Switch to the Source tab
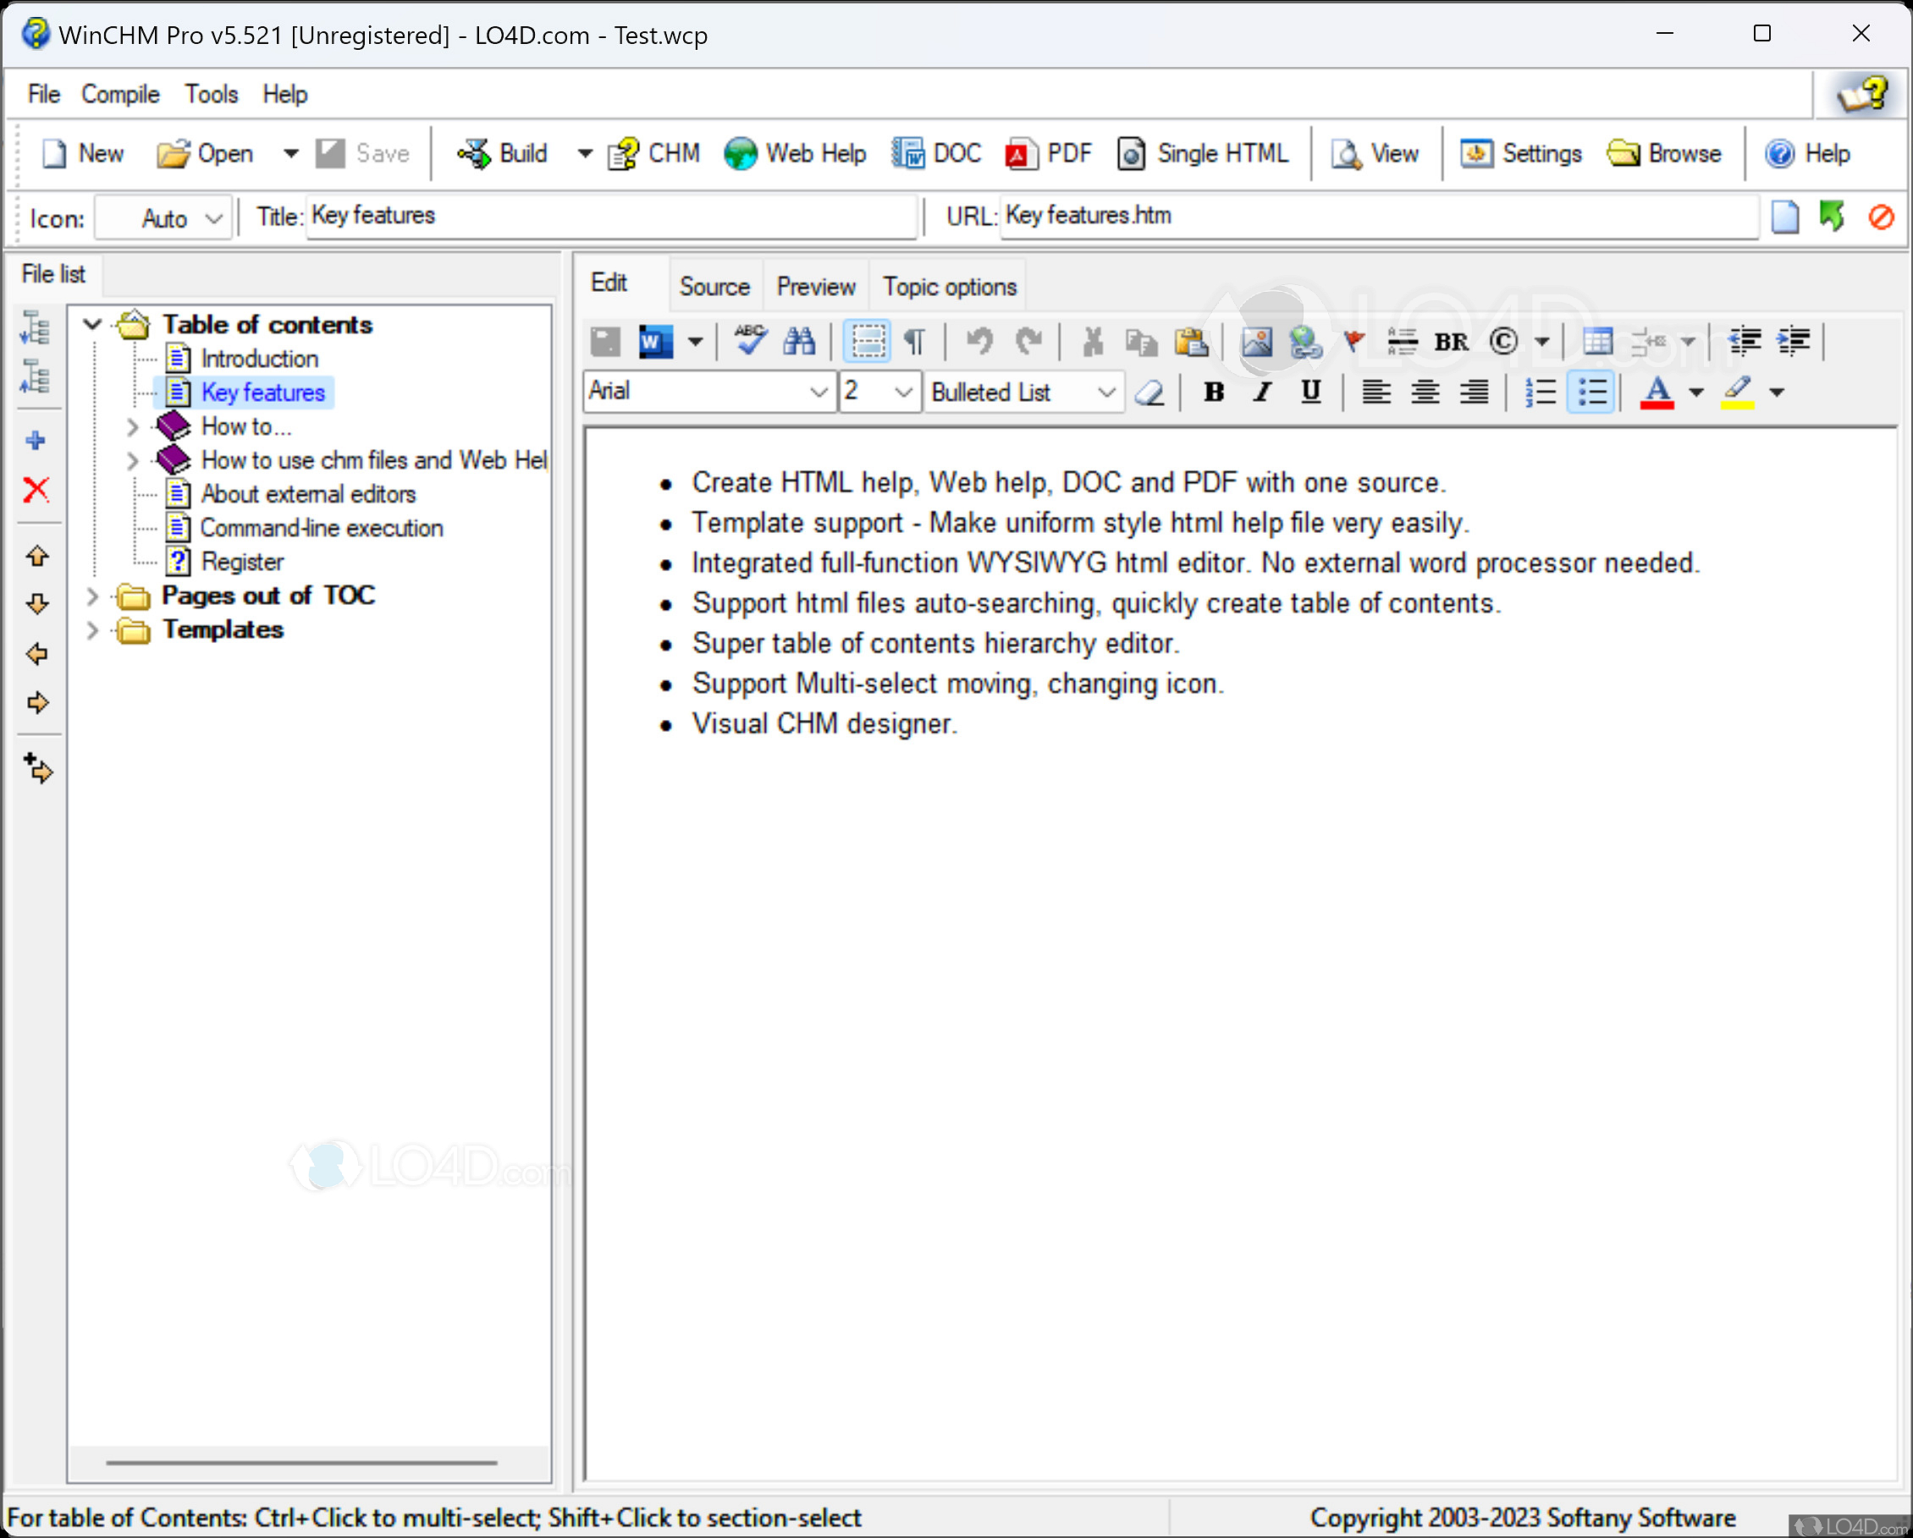Image resolution: width=1913 pixels, height=1538 pixels. click(714, 287)
